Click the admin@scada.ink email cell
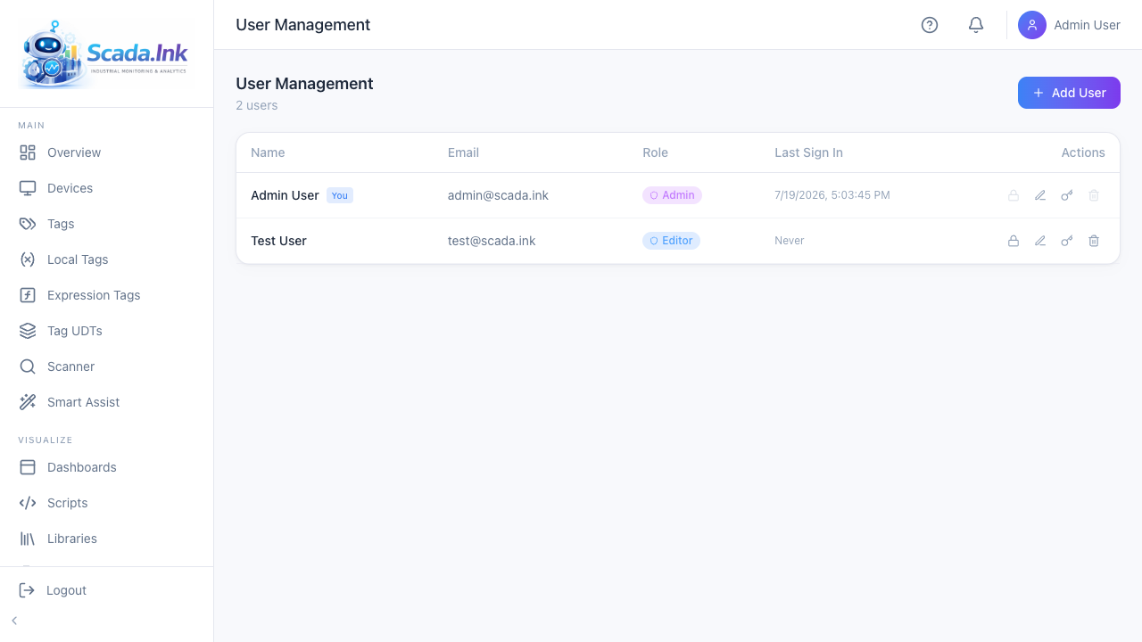Image resolution: width=1142 pixels, height=642 pixels. tap(498, 195)
